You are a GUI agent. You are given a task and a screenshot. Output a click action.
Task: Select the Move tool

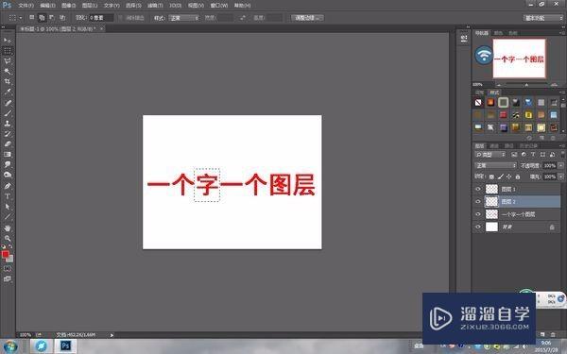8,40
